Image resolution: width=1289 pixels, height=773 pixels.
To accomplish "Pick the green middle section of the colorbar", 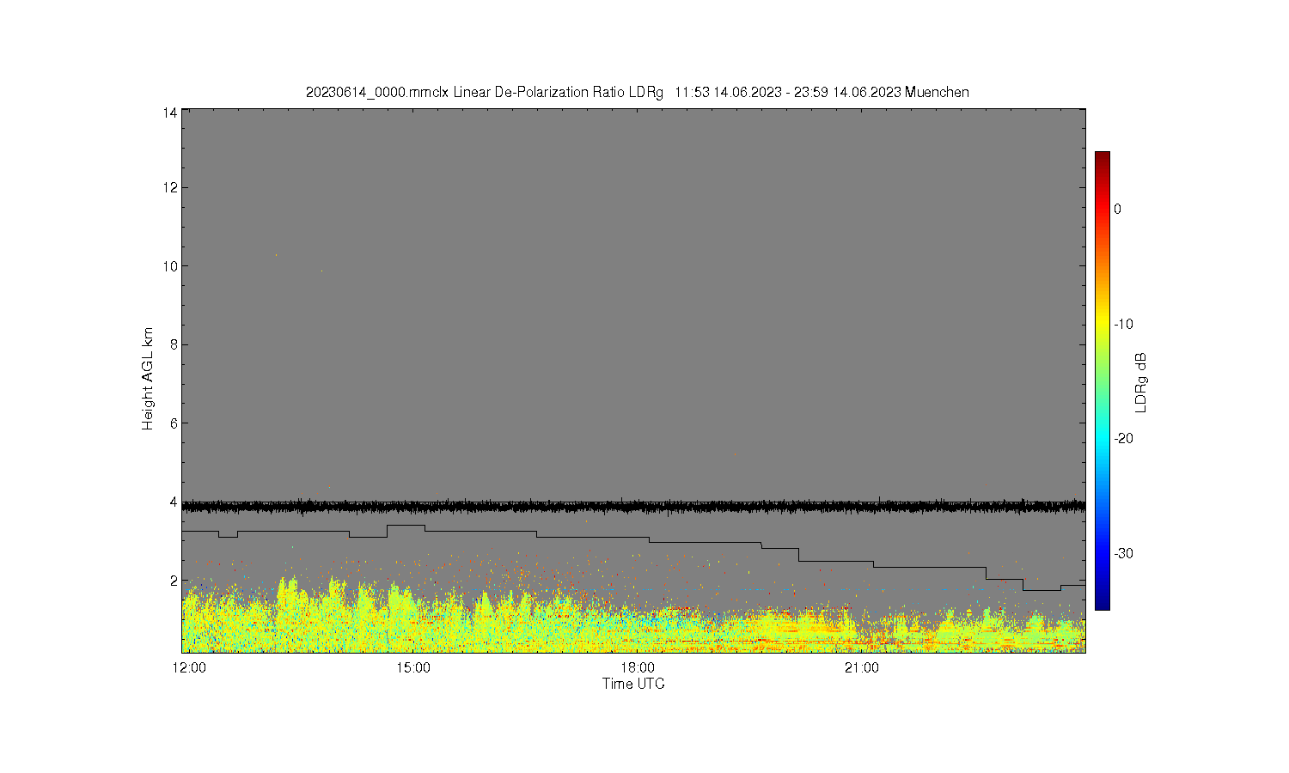I will coord(1102,381).
